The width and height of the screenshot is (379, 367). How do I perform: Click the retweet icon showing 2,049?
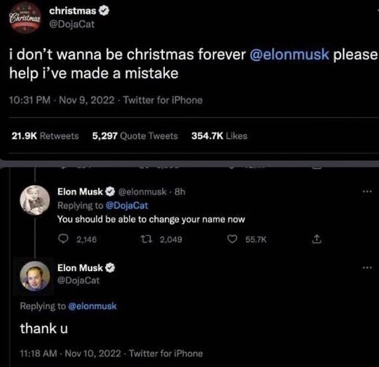(x=147, y=239)
